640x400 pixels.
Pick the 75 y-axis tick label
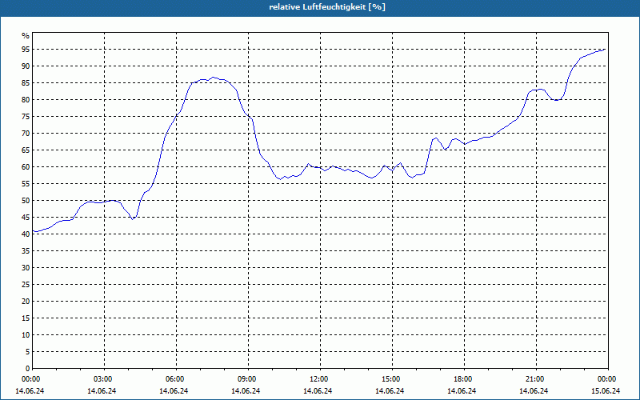(x=26, y=116)
